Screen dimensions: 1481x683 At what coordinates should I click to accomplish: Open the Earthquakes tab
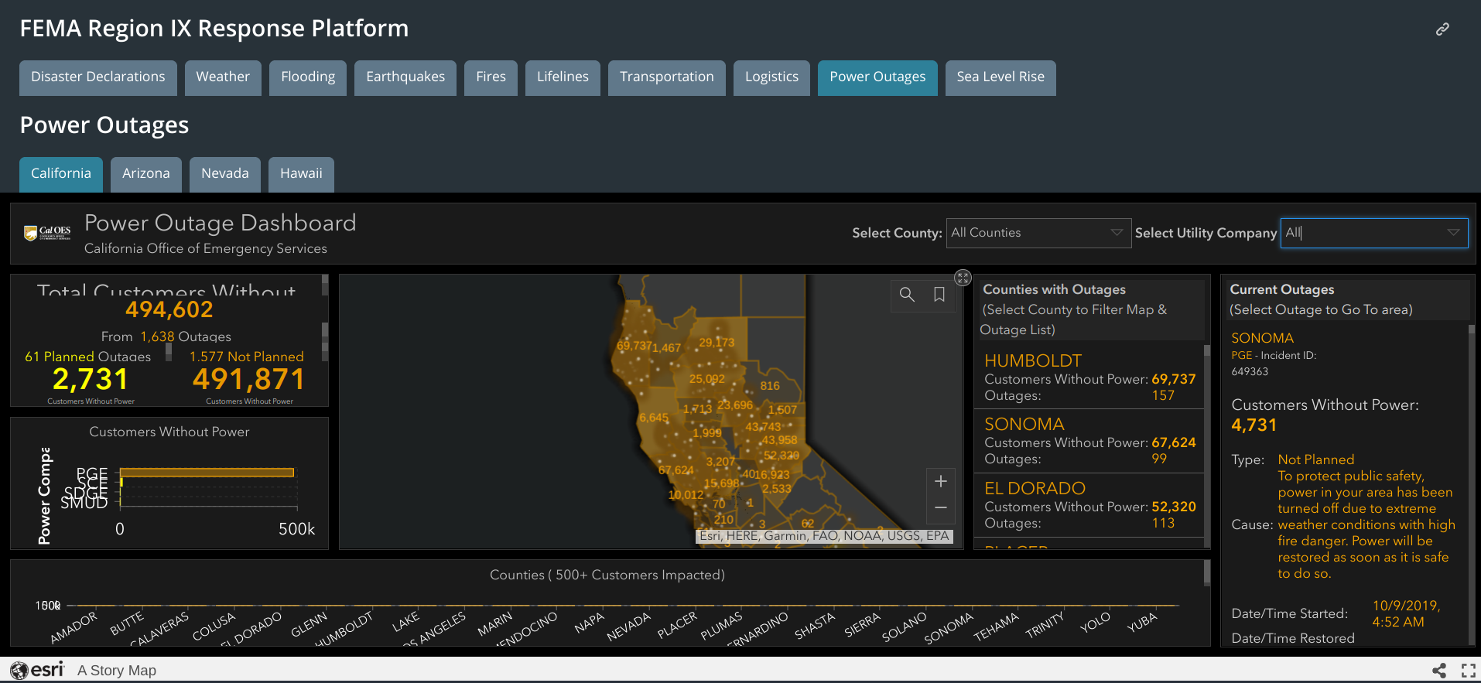click(x=405, y=77)
